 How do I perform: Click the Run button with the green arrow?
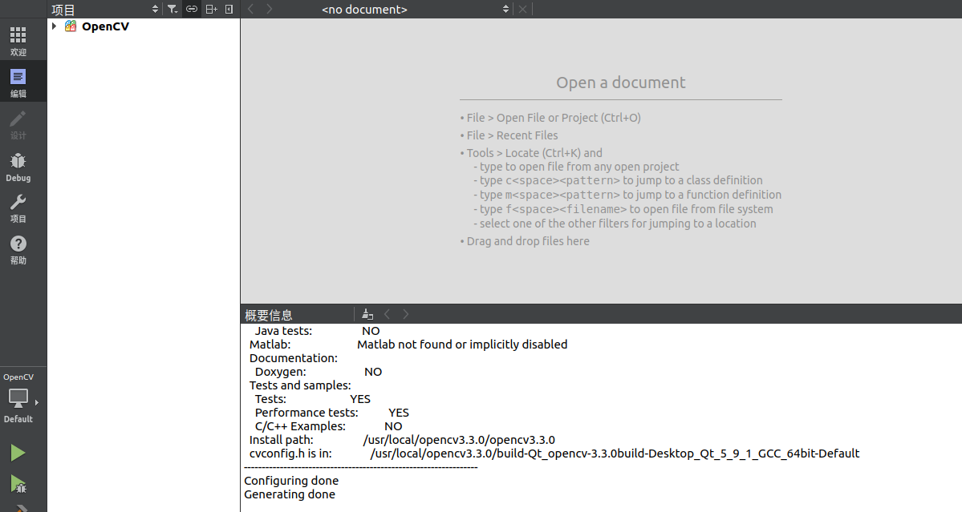[18, 452]
